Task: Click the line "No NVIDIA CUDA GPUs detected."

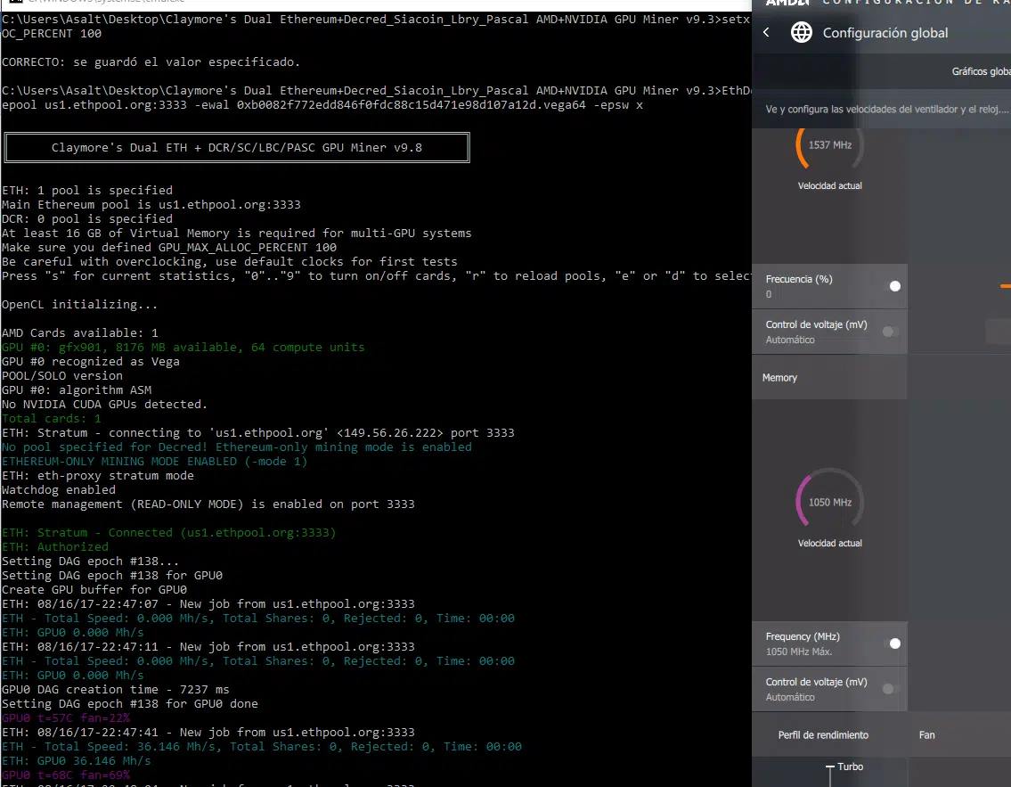Action: tap(104, 404)
